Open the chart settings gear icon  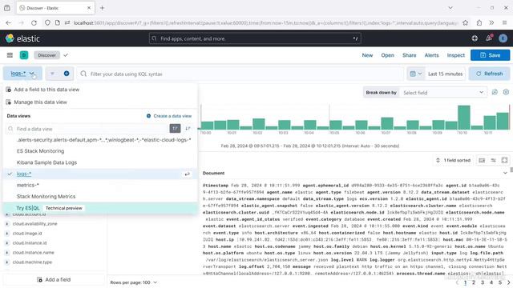coord(506,93)
